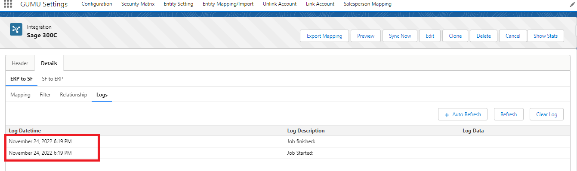This screenshot has height=171, width=577.
Task: Click the 'Job finished:' log description
Action: click(x=301, y=141)
